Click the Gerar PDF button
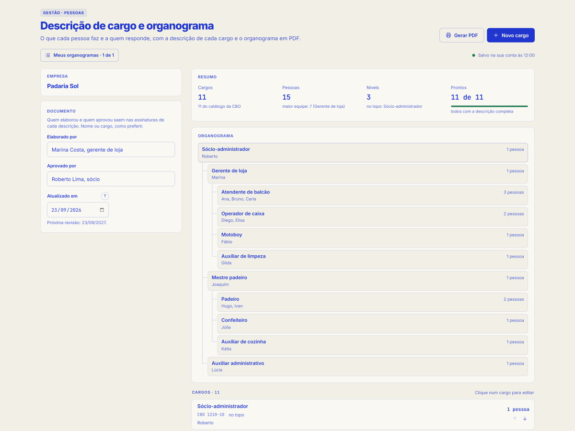This screenshot has width=575, height=431. pyautogui.click(x=461, y=35)
